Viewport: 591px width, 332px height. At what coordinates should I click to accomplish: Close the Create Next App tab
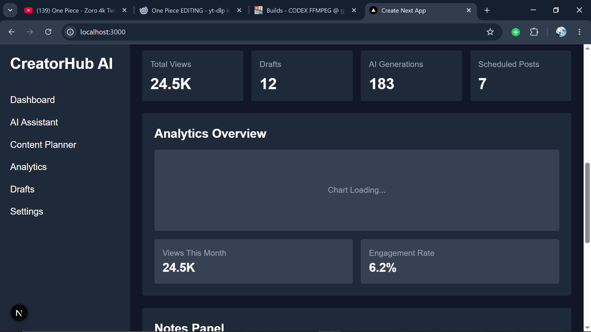[x=469, y=10]
